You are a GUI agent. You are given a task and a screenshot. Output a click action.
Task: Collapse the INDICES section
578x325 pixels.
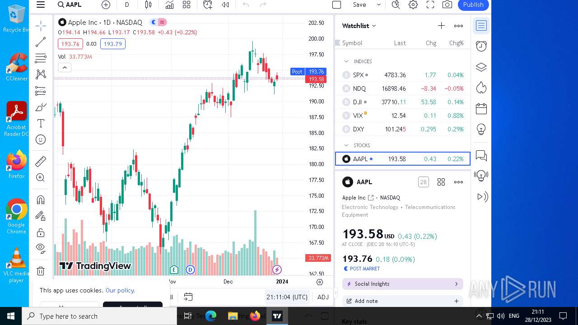[346, 61]
